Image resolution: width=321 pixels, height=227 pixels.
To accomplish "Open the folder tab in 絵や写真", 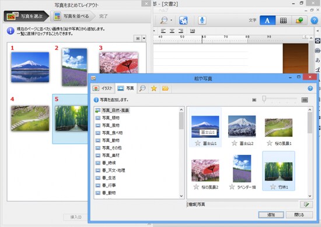I will pyautogui.click(x=165, y=88).
